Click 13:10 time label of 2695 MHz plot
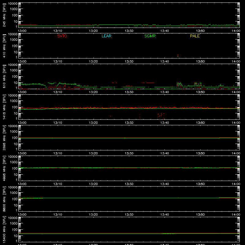This screenshot has width=245, height=245. (58, 153)
